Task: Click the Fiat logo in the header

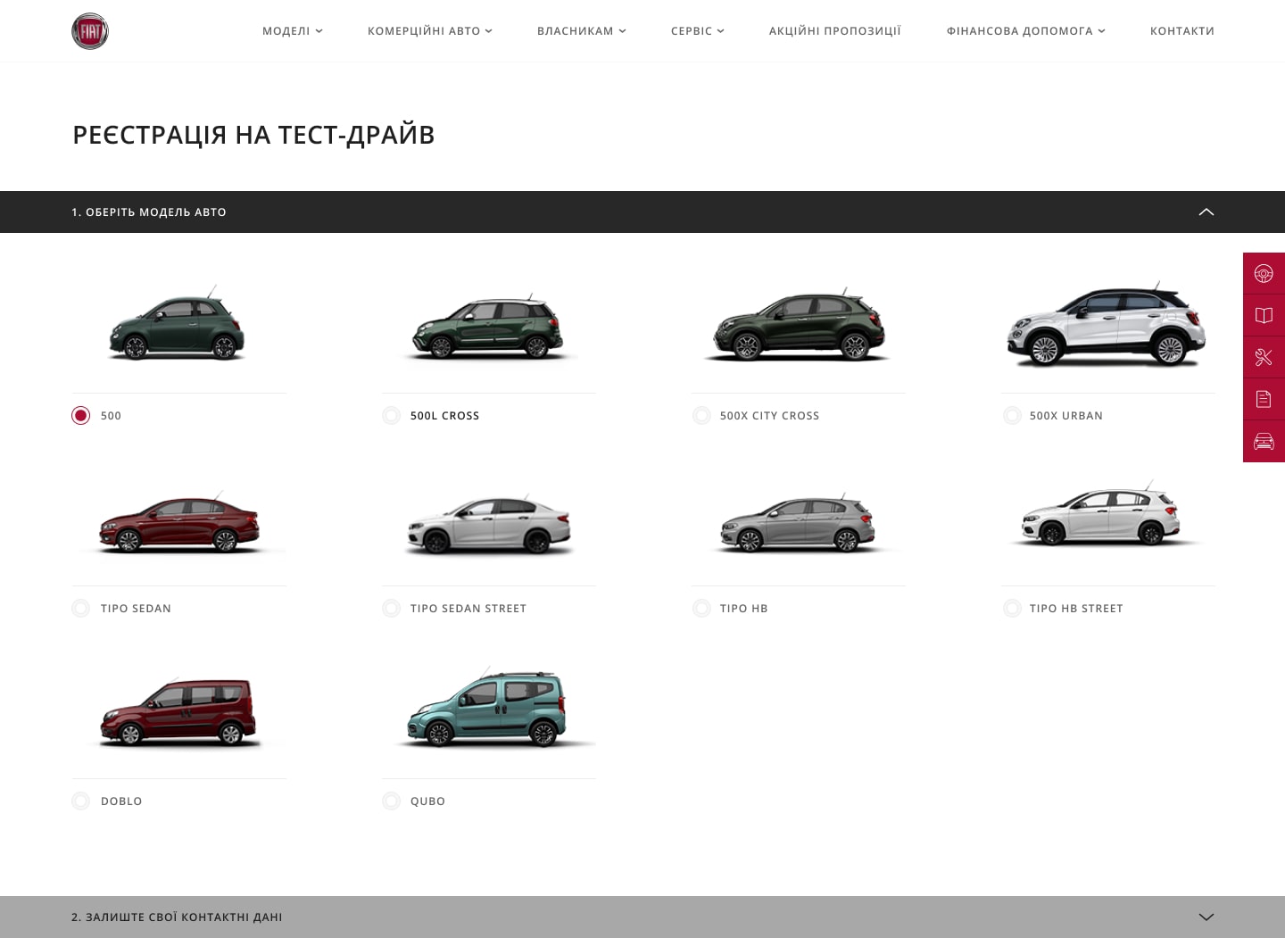Action: coord(90,31)
